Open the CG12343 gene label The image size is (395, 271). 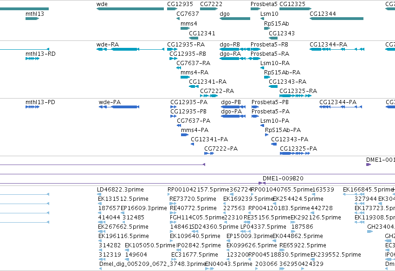click(282, 33)
